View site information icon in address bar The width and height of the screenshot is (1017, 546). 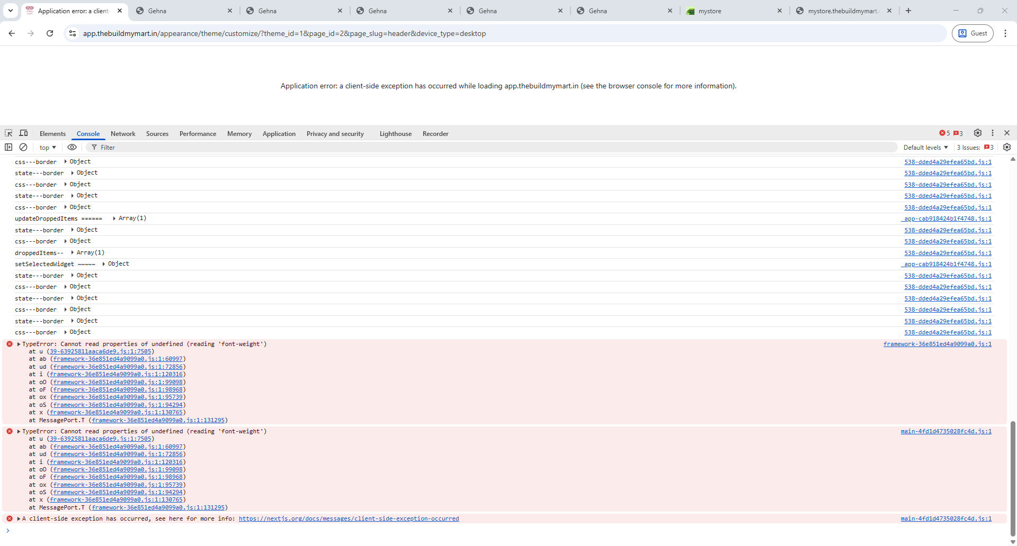[73, 33]
